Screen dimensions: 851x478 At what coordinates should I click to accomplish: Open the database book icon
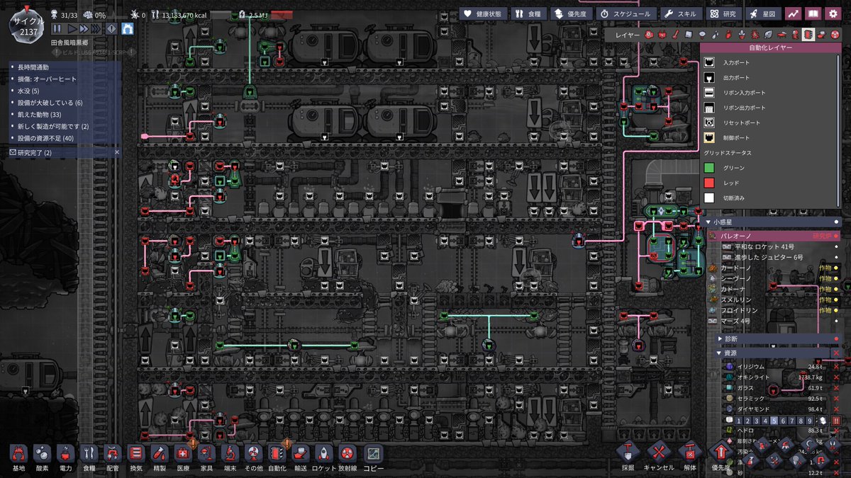813,13
